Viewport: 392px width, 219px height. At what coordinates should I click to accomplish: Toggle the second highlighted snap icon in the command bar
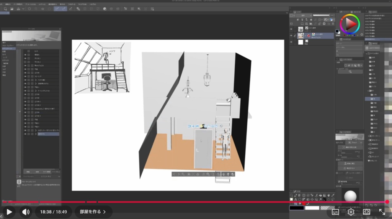(64, 9)
